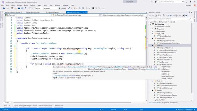Click the Properties wrench in Solution Explorer toolbar
Screen dimensions: 197x111
point(183,15)
